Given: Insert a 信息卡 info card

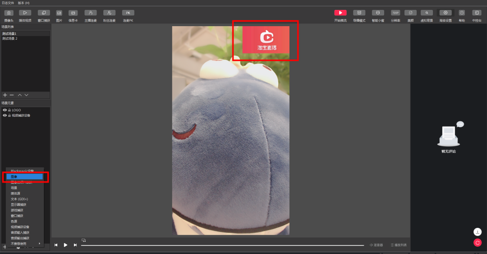Looking at the screenshot, I should click(73, 15).
